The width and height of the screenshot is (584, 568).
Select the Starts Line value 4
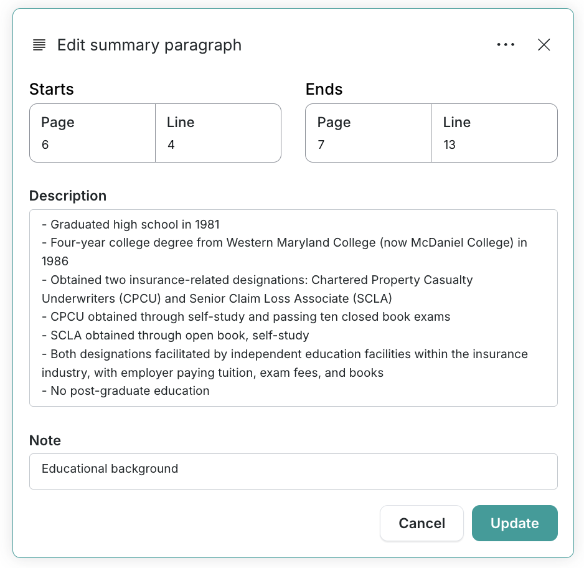point(218,133)
